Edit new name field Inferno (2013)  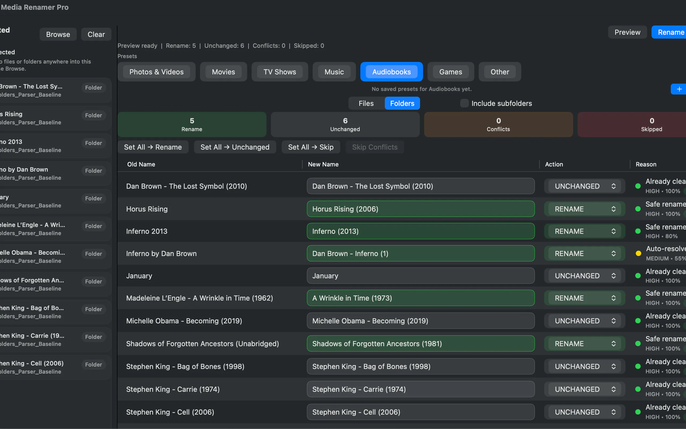(x=421, y=231)
